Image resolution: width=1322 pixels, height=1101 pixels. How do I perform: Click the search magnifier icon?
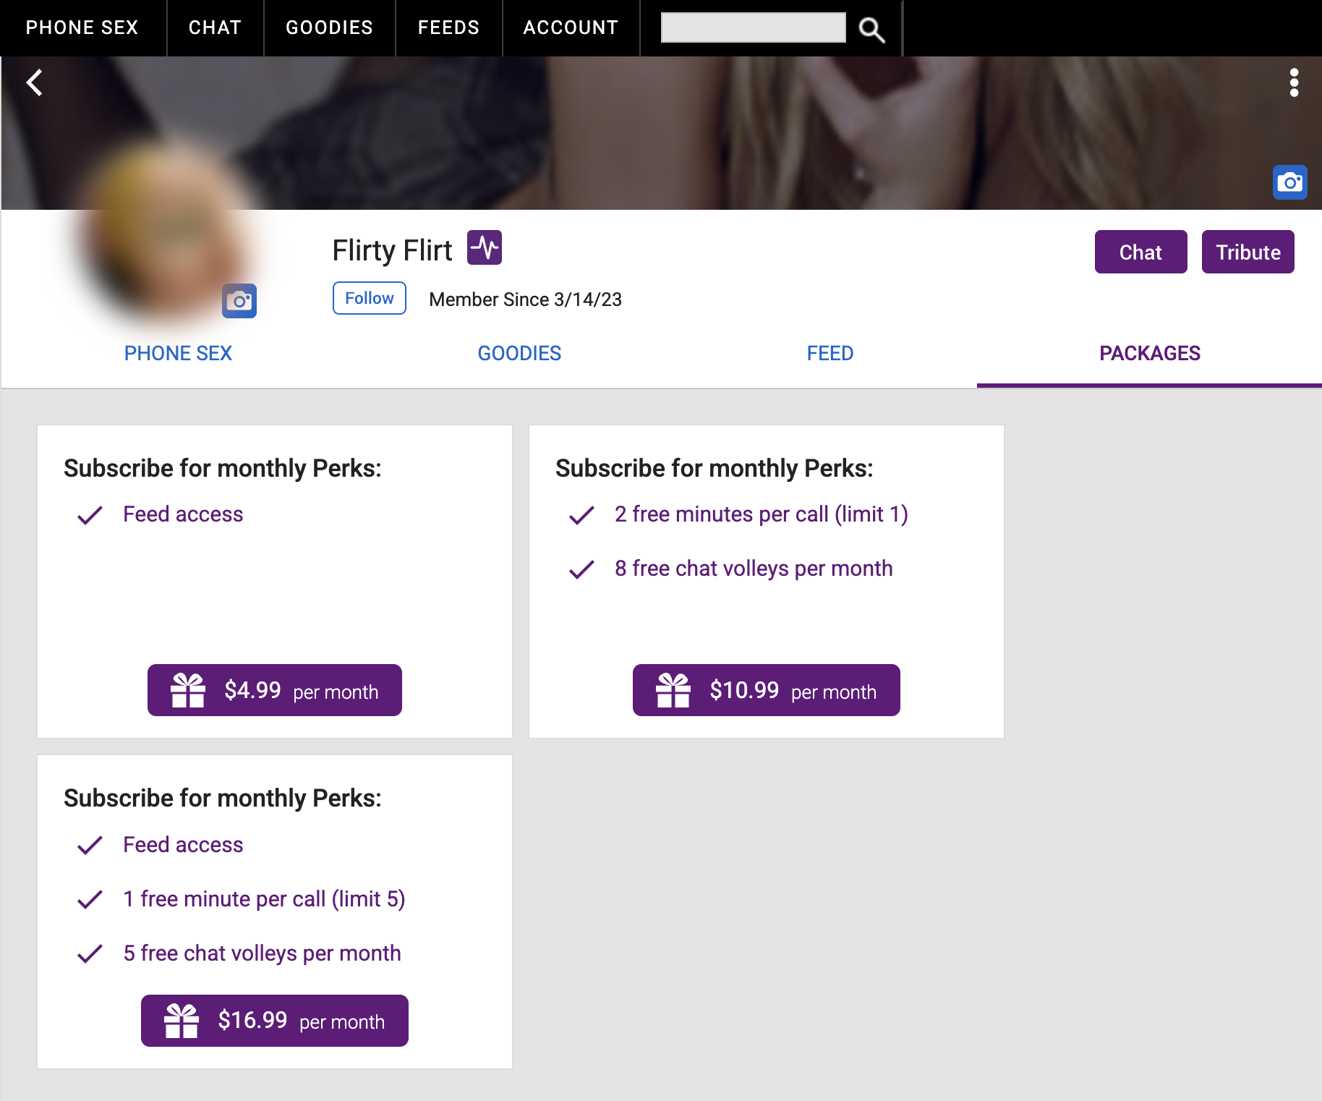click(871, 30)
